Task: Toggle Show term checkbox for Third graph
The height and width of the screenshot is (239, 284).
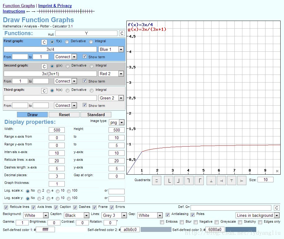Action: [84, 105]
